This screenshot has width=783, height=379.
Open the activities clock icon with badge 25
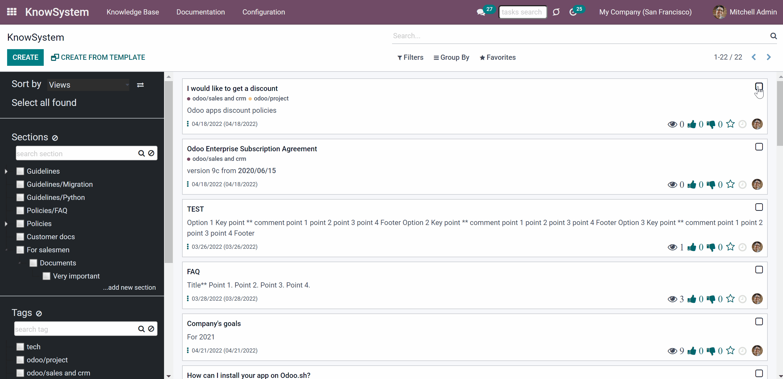pyautogui.click(x=573, y=12)
